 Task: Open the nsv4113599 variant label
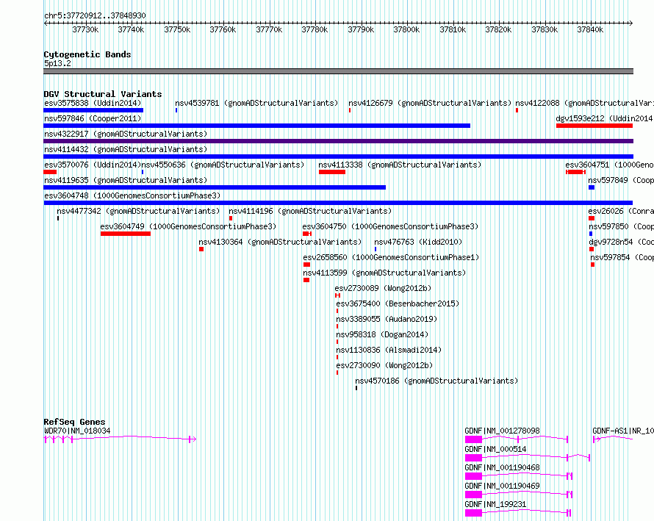384,273
